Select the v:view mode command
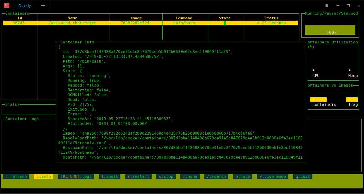This screenshot has height=194, width=364. (x=273, y=176)
